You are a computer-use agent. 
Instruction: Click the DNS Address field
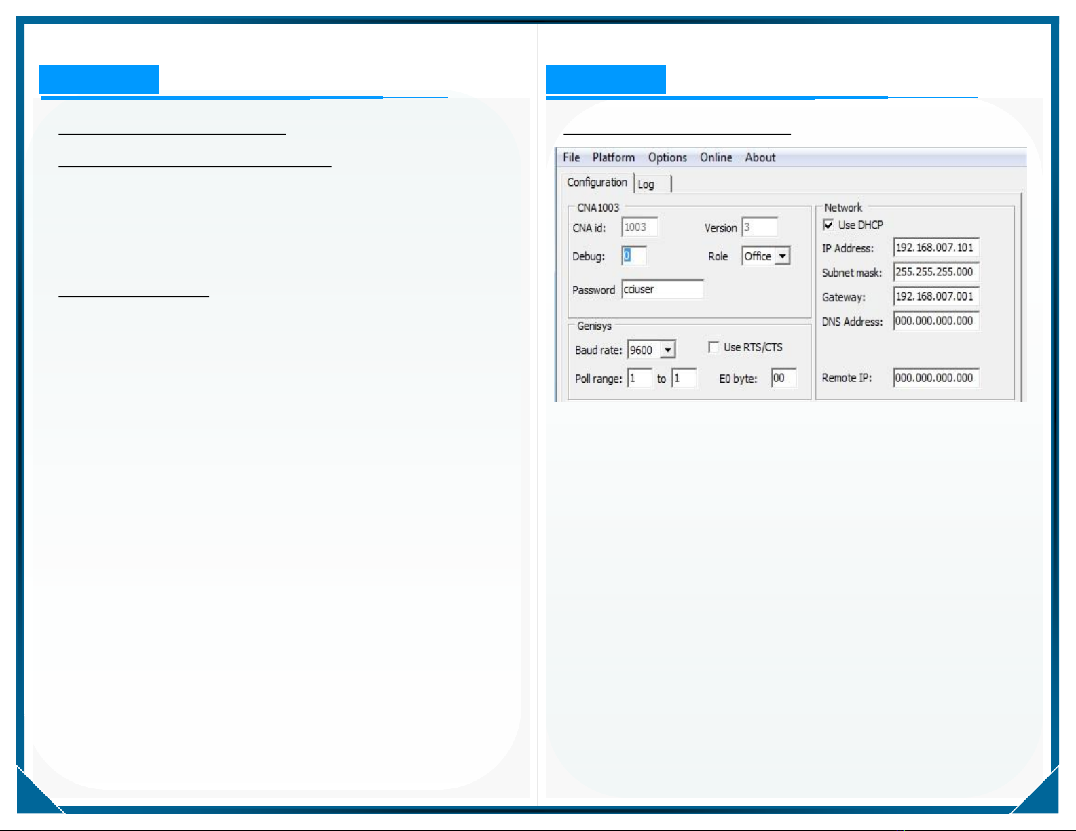pyautogui.click(x=936, y=321)
